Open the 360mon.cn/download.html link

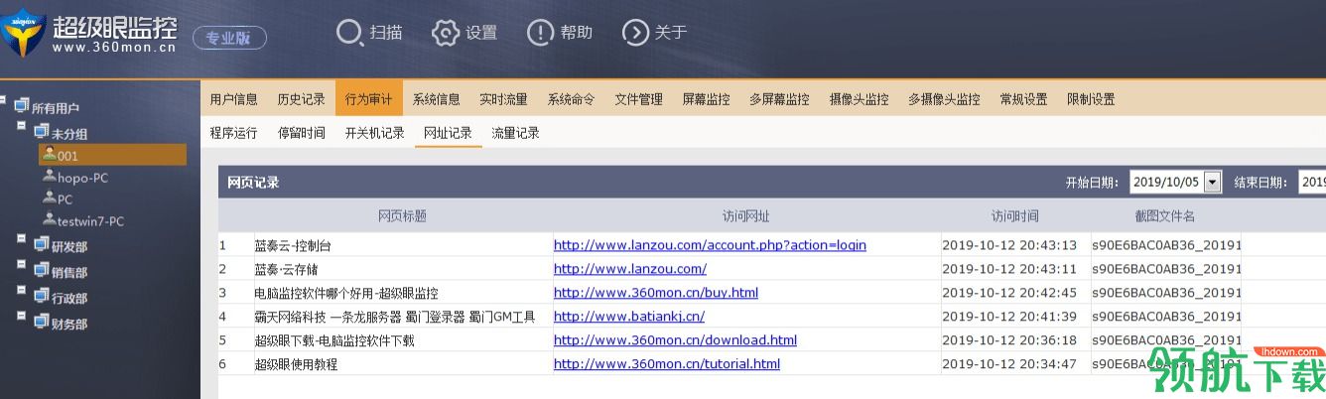[675, 339]
